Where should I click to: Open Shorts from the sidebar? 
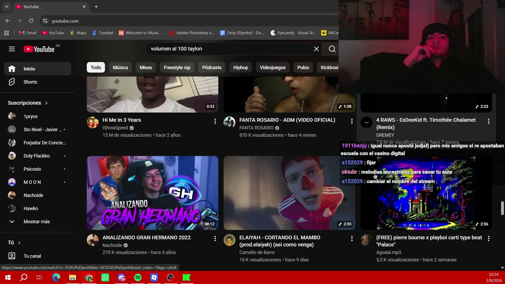[37, 82]
